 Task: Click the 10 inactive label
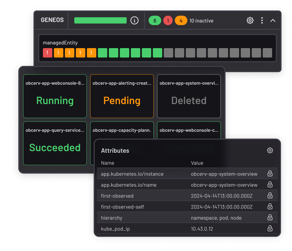coord(201,20)
